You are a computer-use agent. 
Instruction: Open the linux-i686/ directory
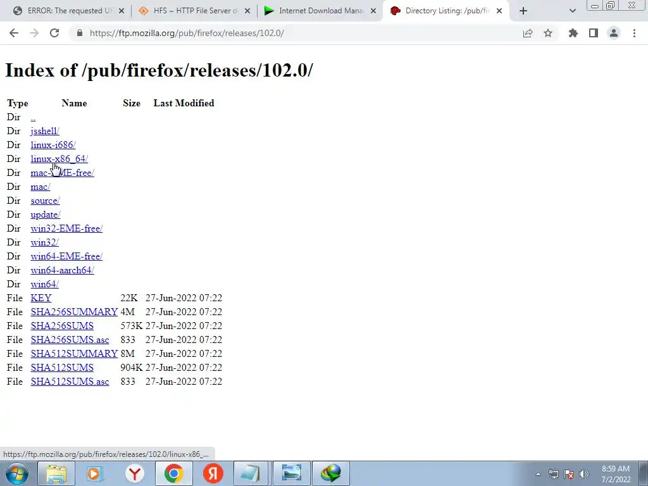[53, 145]
